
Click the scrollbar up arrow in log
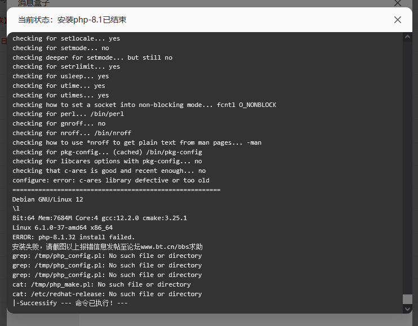click(x=407, y=37)
